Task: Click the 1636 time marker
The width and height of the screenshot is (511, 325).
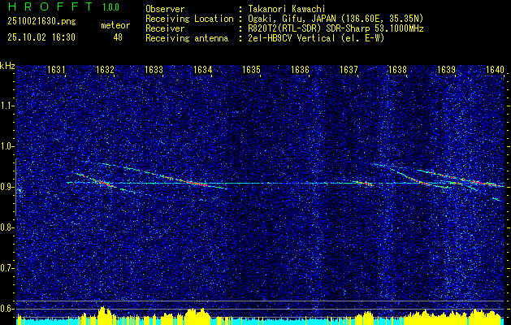Action: (300, 70)
